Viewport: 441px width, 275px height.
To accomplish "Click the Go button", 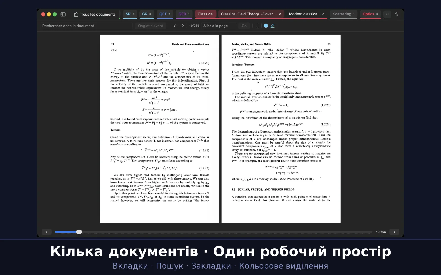I will point(244,26).
